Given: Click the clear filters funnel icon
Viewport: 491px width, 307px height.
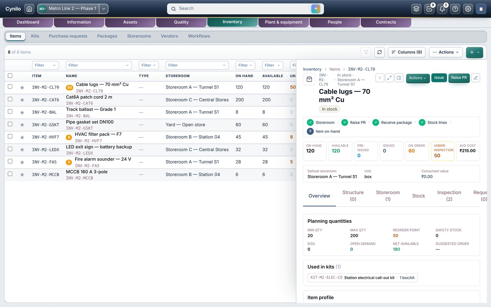Looking at the screenshot, I should pos(366,52).
